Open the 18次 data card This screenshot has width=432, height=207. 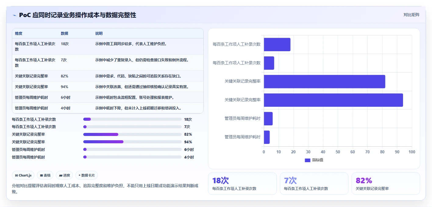242,184
